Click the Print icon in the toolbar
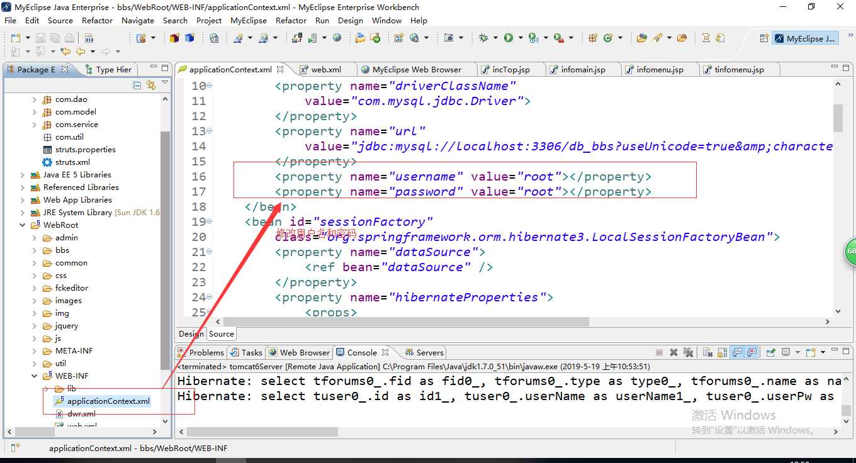The image size is (856, 463). (x=69, y=38)
